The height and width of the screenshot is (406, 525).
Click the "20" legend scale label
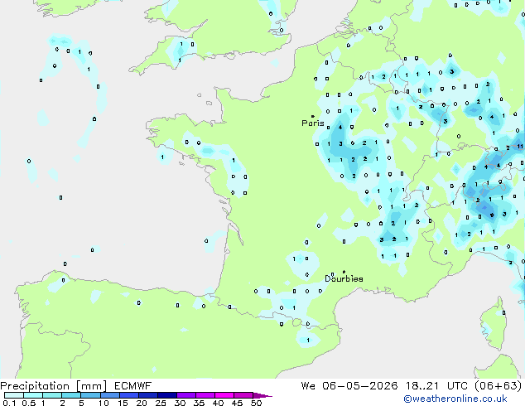142,403
